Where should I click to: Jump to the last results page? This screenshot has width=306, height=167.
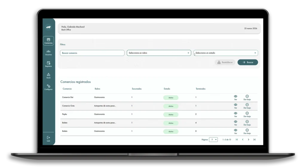[x=254, y=140]
